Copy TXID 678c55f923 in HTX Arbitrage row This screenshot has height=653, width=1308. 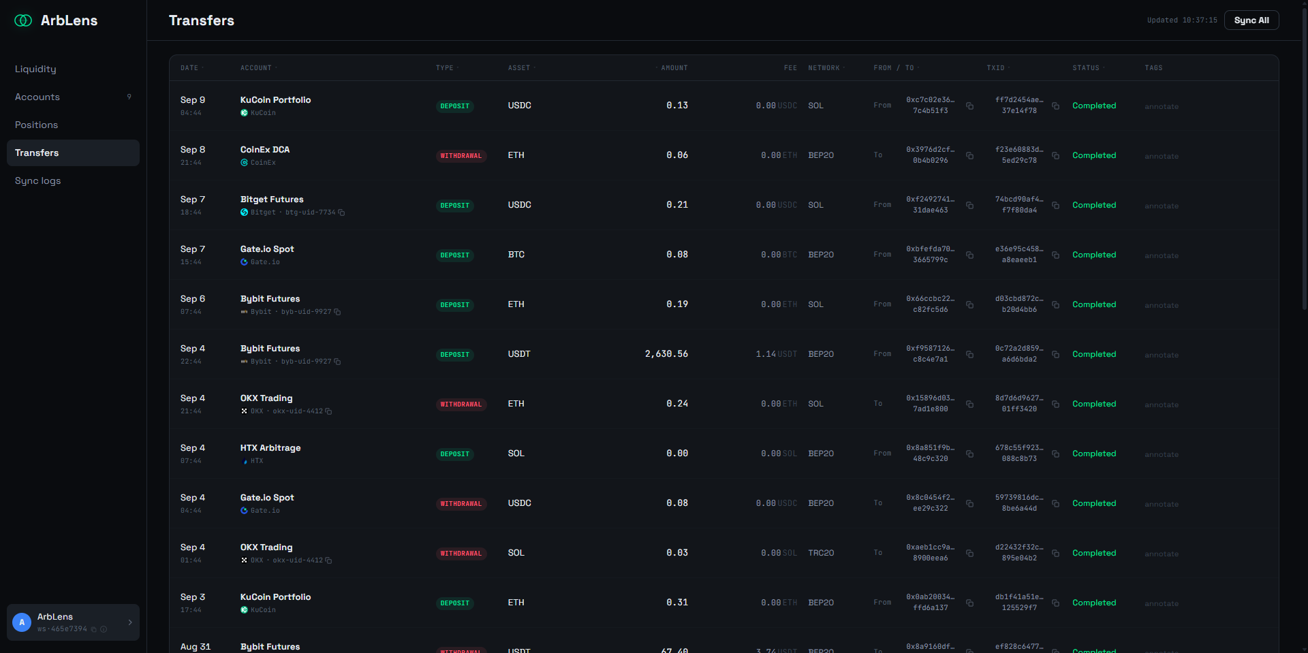click(x=1055, y=454)
